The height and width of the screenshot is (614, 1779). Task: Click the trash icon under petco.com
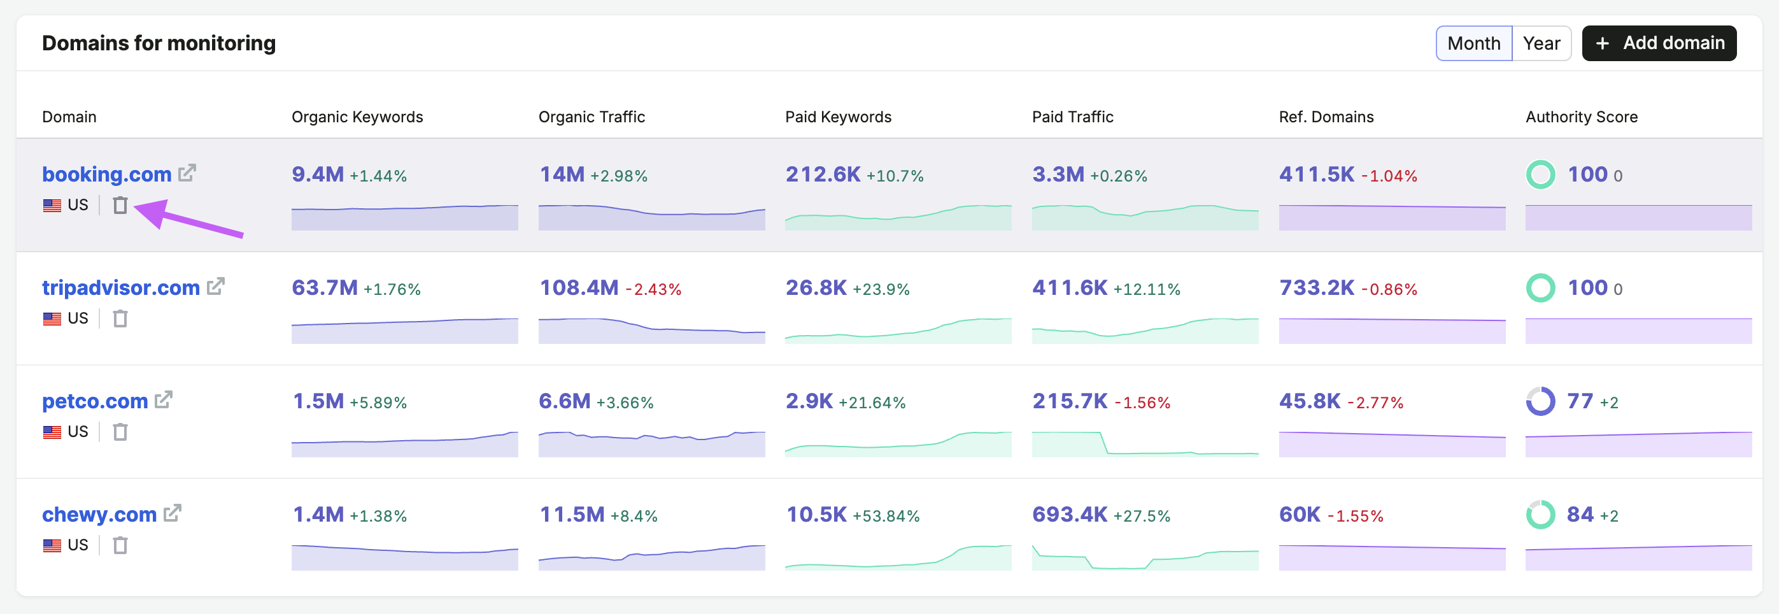(x=120, y=432)
